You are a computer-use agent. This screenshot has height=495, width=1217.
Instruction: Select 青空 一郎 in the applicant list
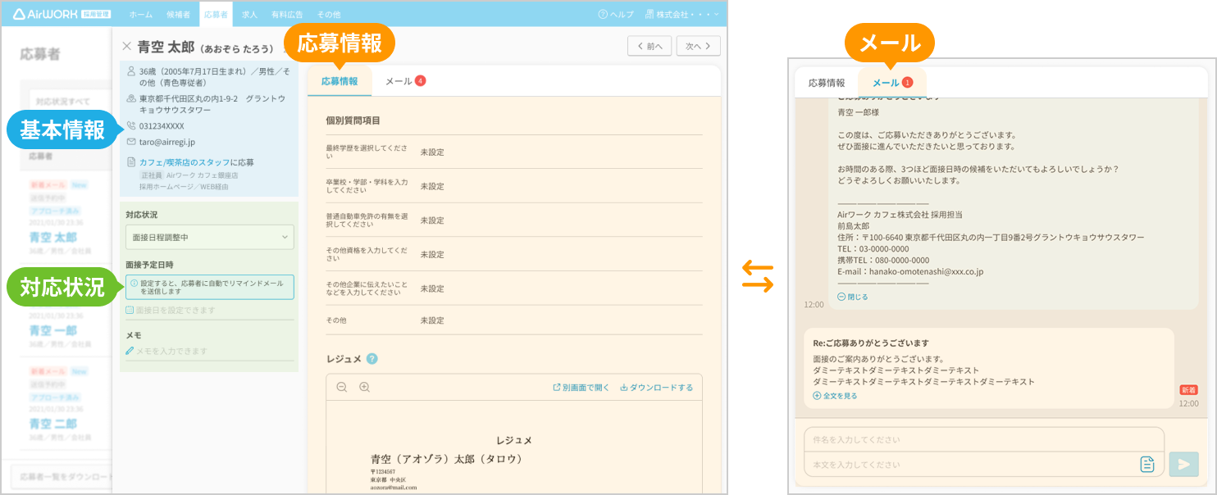pyautogui.click(x=52, y=330)
